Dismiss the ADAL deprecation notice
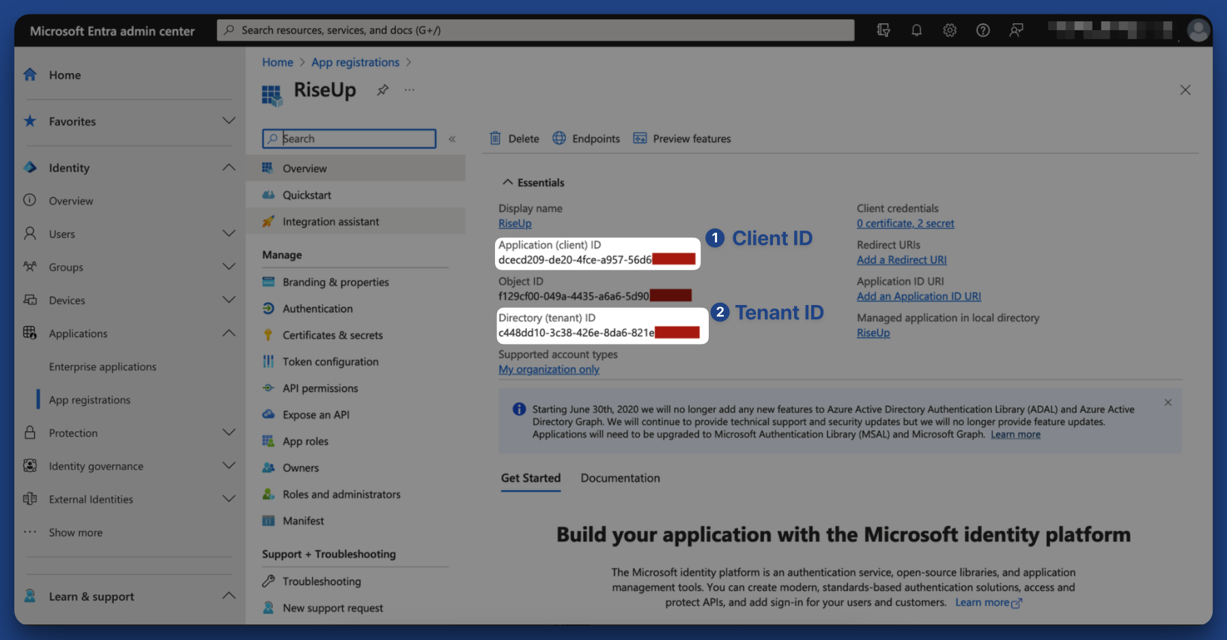The image size is (1227, 640). (1168, 403)
